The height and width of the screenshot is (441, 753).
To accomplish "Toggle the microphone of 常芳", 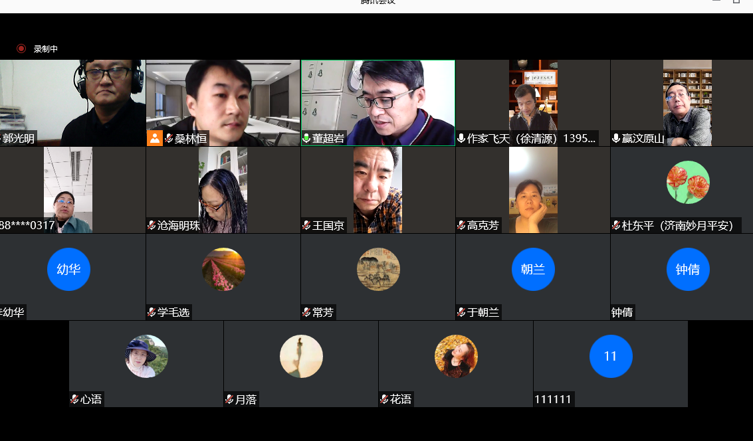I will 306,312.
